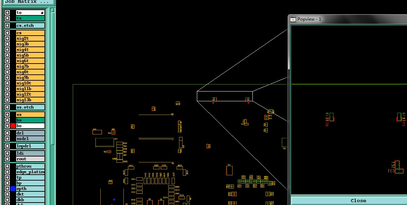407x205 pixels.
Task: Select the bs layer name
Action: (x=30, y=120)
